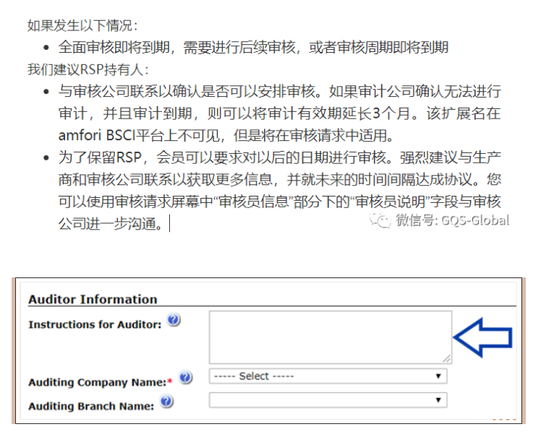Click the "微信号: GQS-Global" watermark text
The height and width of the screenshot is (445, 533).
452,220
